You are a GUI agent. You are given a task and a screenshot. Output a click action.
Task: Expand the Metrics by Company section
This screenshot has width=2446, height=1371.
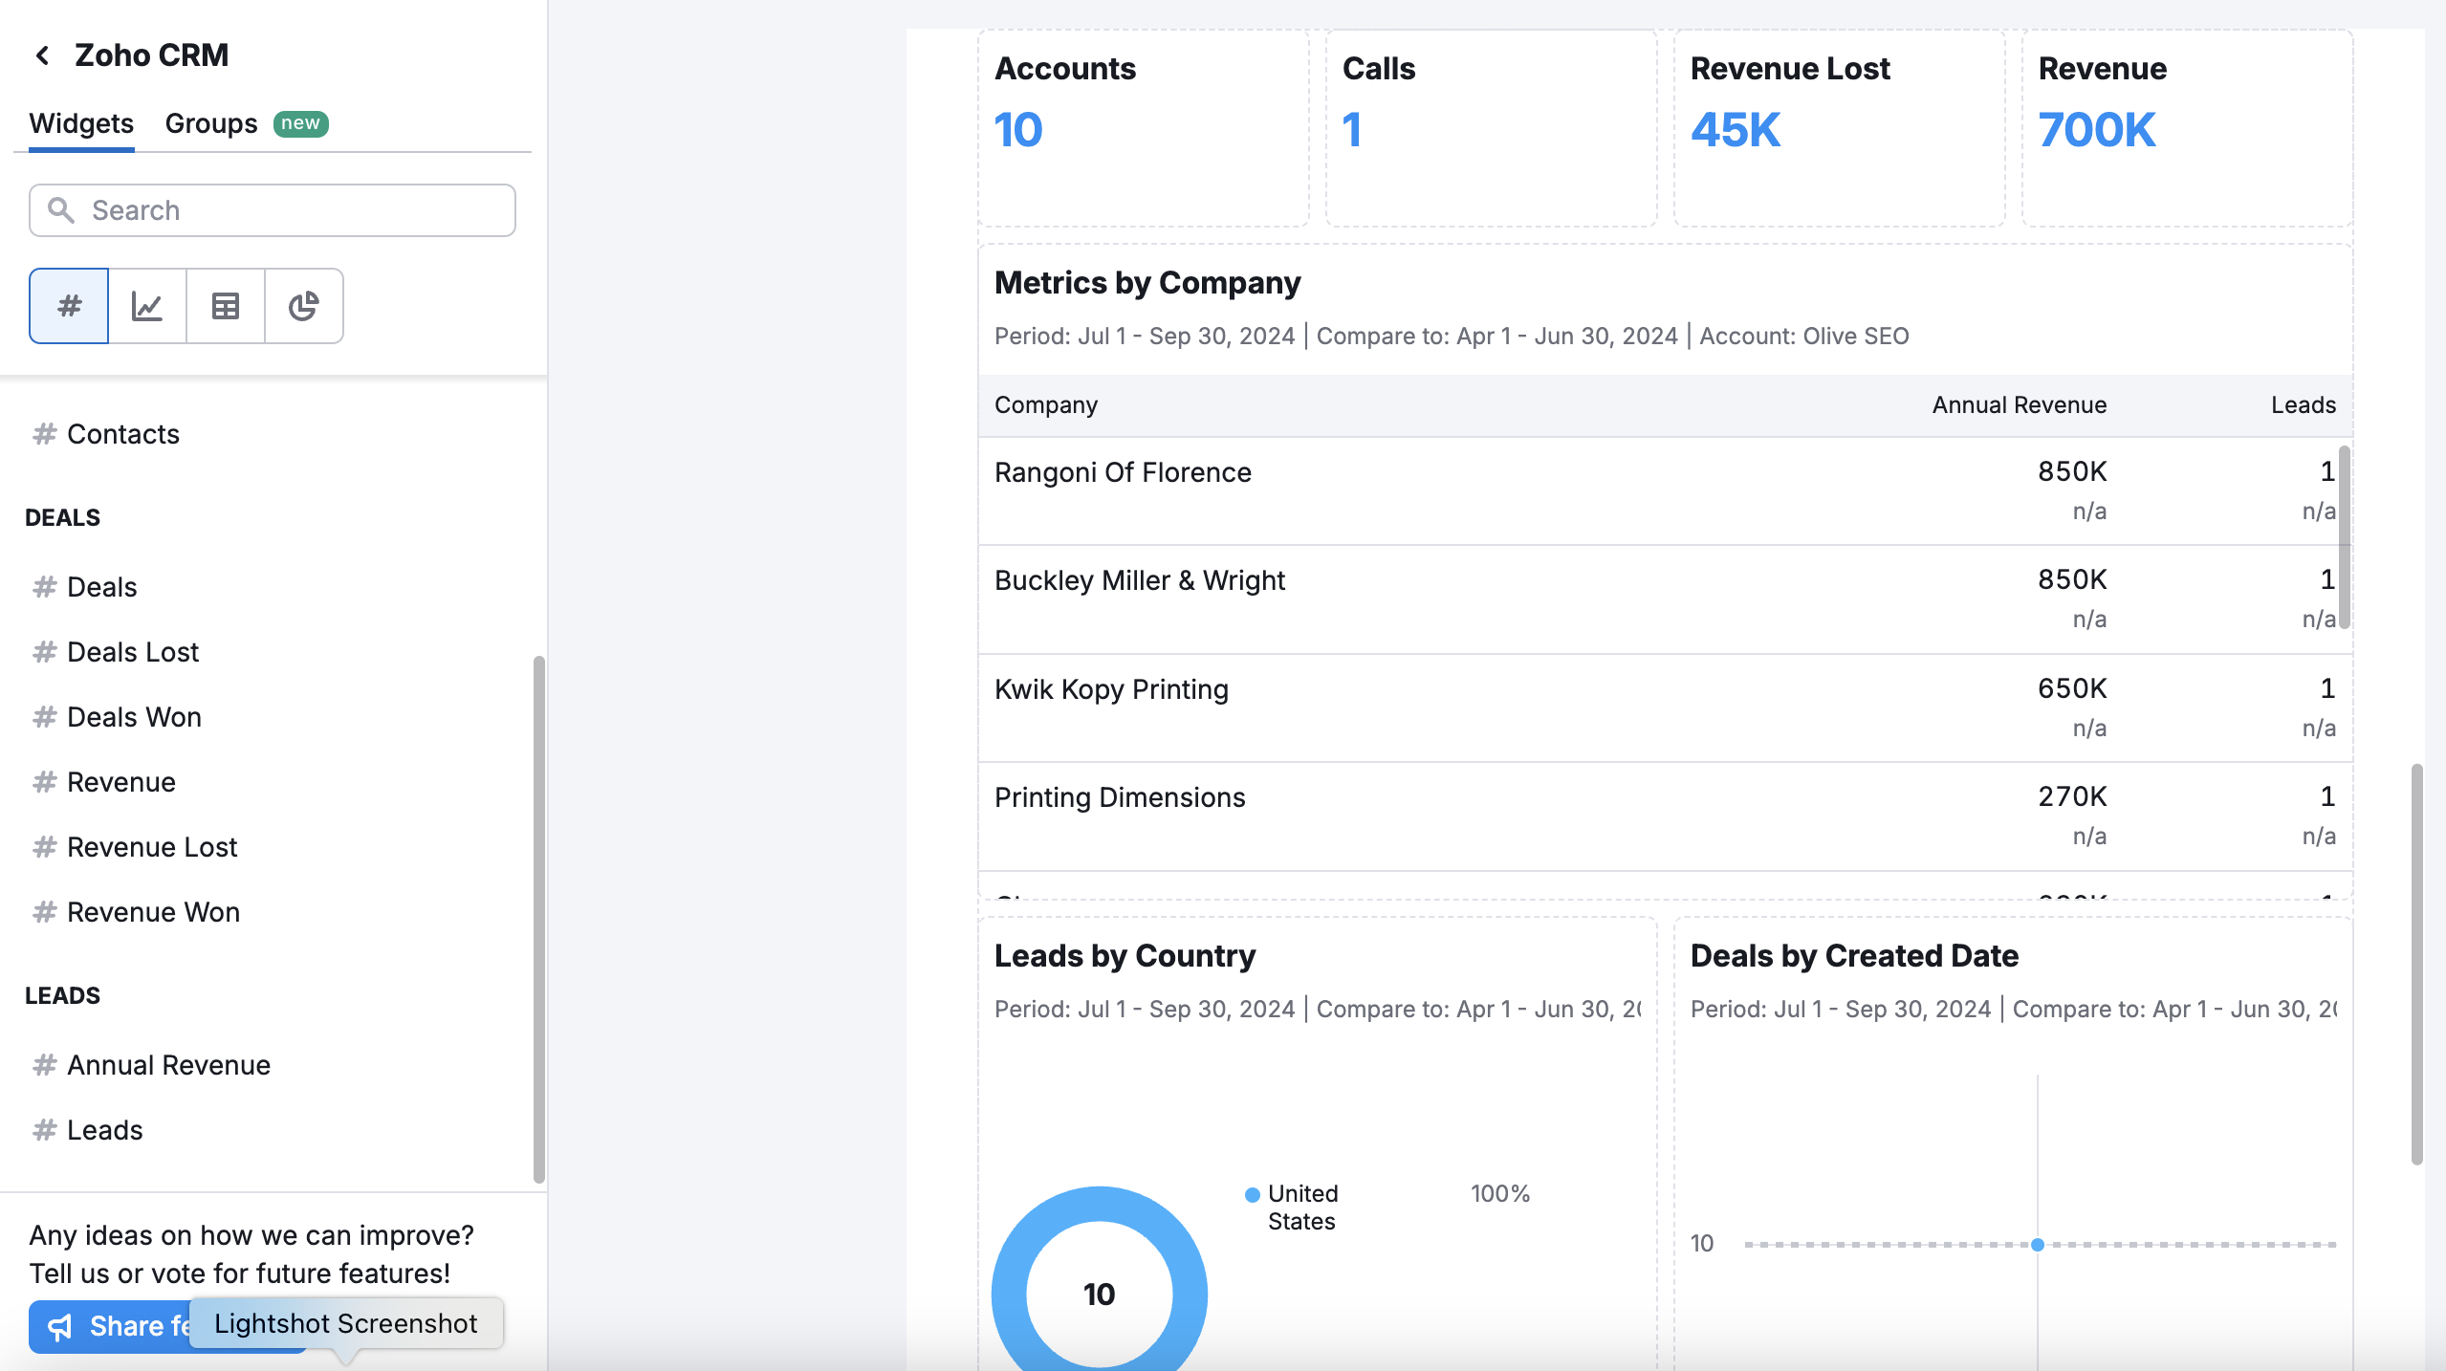[x=1149, y=280]
